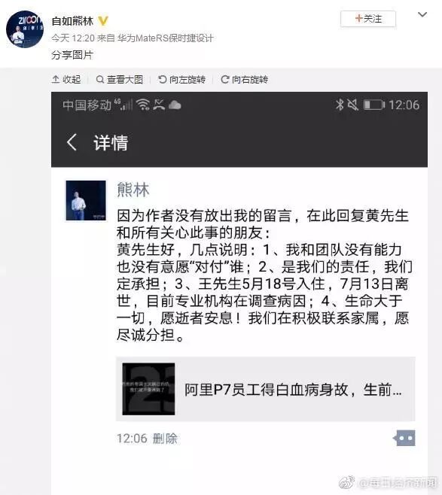This screenshot has width=442, height=495.
Task: Rotate image left with 向左旋转
Action: (182, 80)
